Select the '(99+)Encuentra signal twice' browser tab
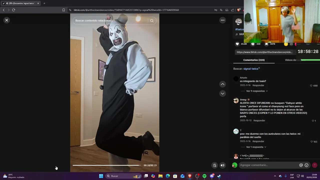Screen dimensions: 320x180 [21, 3]
